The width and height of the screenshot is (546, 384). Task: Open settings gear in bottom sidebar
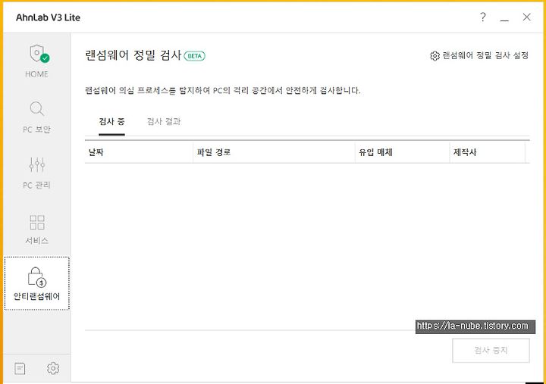point(53,368)
